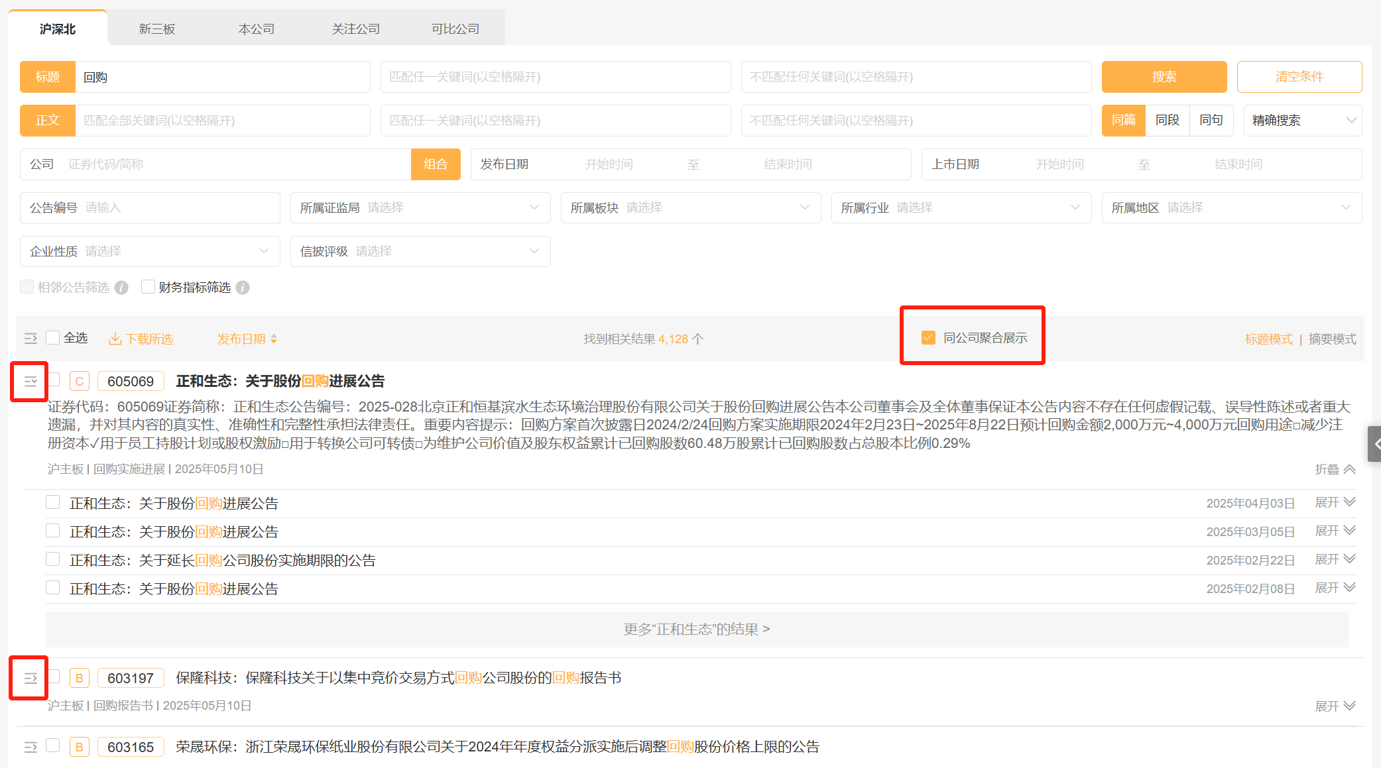This screenshot has height=768, width=1381.
Task: Click the 605069 stock code tag
Action: point(131,381)
